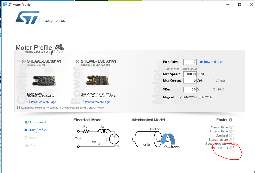Click the Output peak current: 1 - 30 A text
This screenshot has width=255, height=173.
point(98,96)
